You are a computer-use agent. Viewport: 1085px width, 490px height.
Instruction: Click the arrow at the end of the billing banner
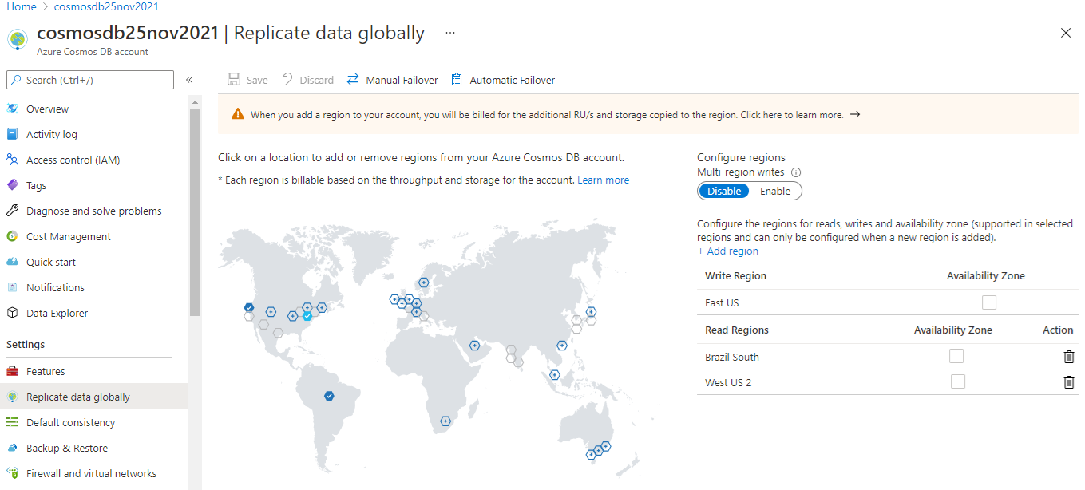(854, 114)
